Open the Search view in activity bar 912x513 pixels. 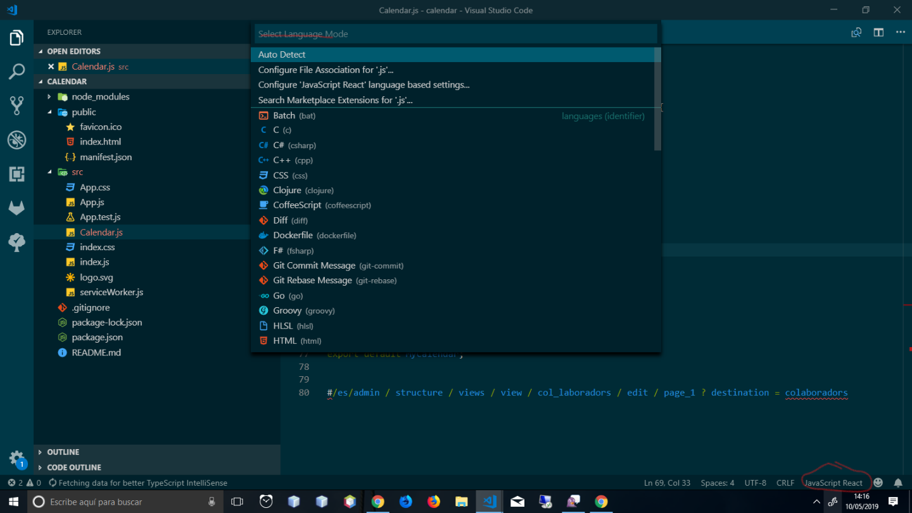point(16,71)
